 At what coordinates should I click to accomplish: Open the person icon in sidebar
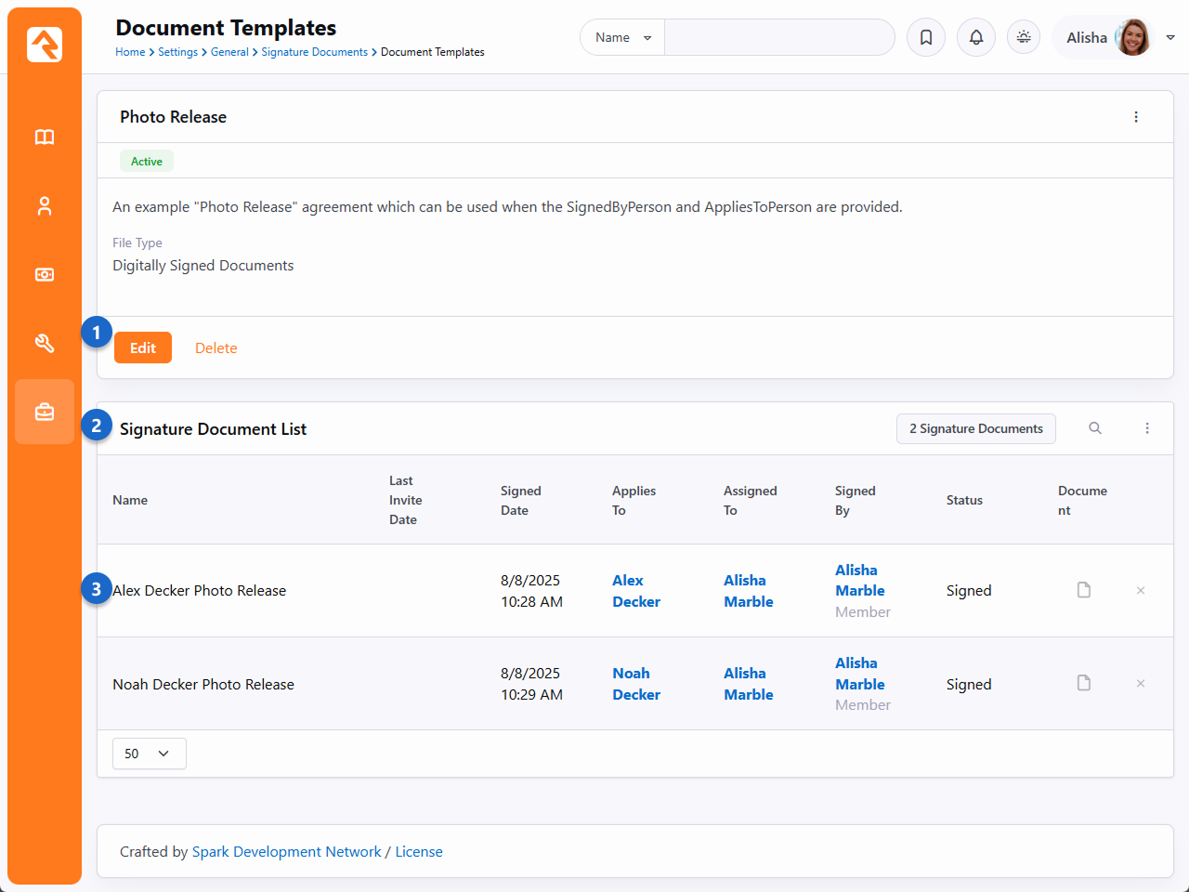[45, 206]
